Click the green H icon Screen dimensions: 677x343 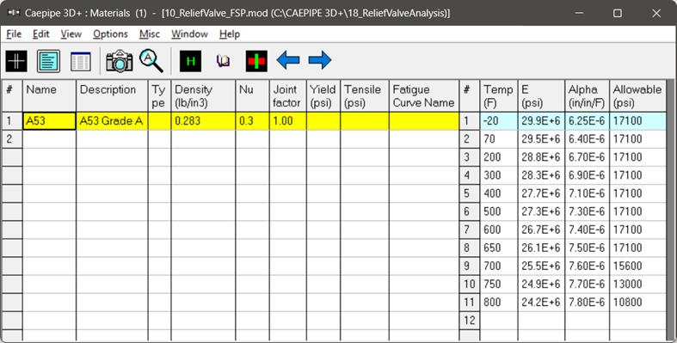coord(190,61)
